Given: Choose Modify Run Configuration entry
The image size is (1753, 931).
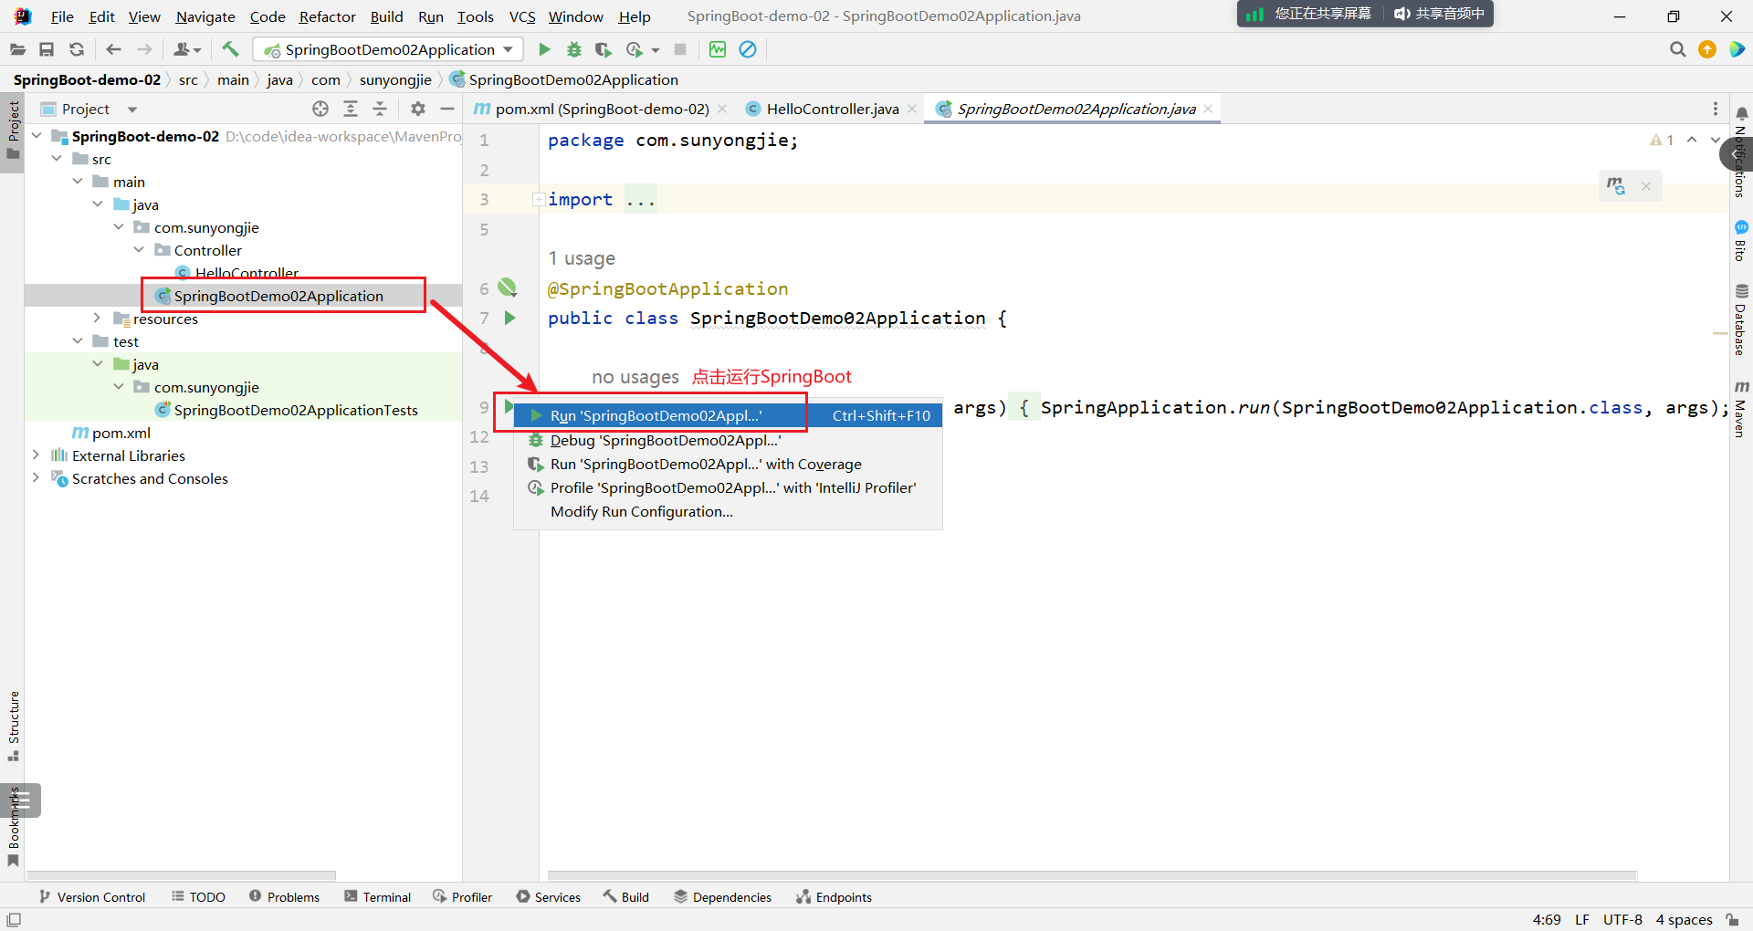Looking at the screenshot, I should [728, 511].
